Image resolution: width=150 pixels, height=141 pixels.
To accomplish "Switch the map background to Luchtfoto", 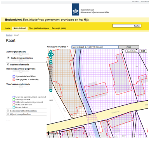I will point(132,51).
